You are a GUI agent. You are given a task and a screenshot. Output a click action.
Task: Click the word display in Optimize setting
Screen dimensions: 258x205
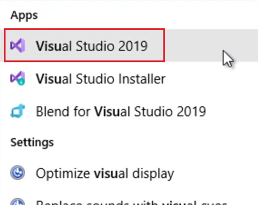click(x=153, y=173)
